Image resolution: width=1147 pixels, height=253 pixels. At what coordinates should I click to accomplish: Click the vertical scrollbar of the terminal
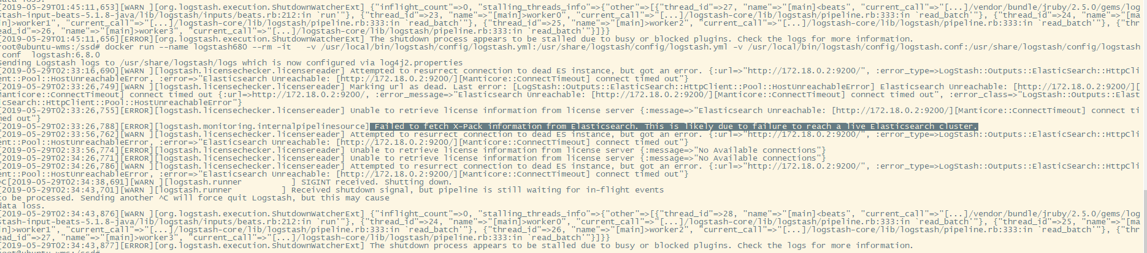pyautogui.click(x=1143, y=127)
